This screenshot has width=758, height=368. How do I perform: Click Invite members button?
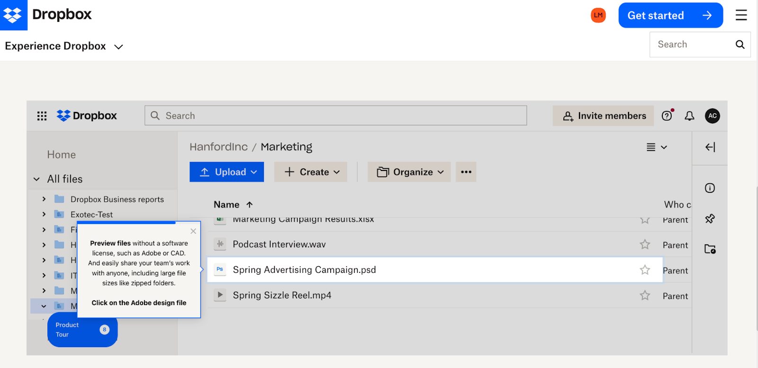pos(603,116)
